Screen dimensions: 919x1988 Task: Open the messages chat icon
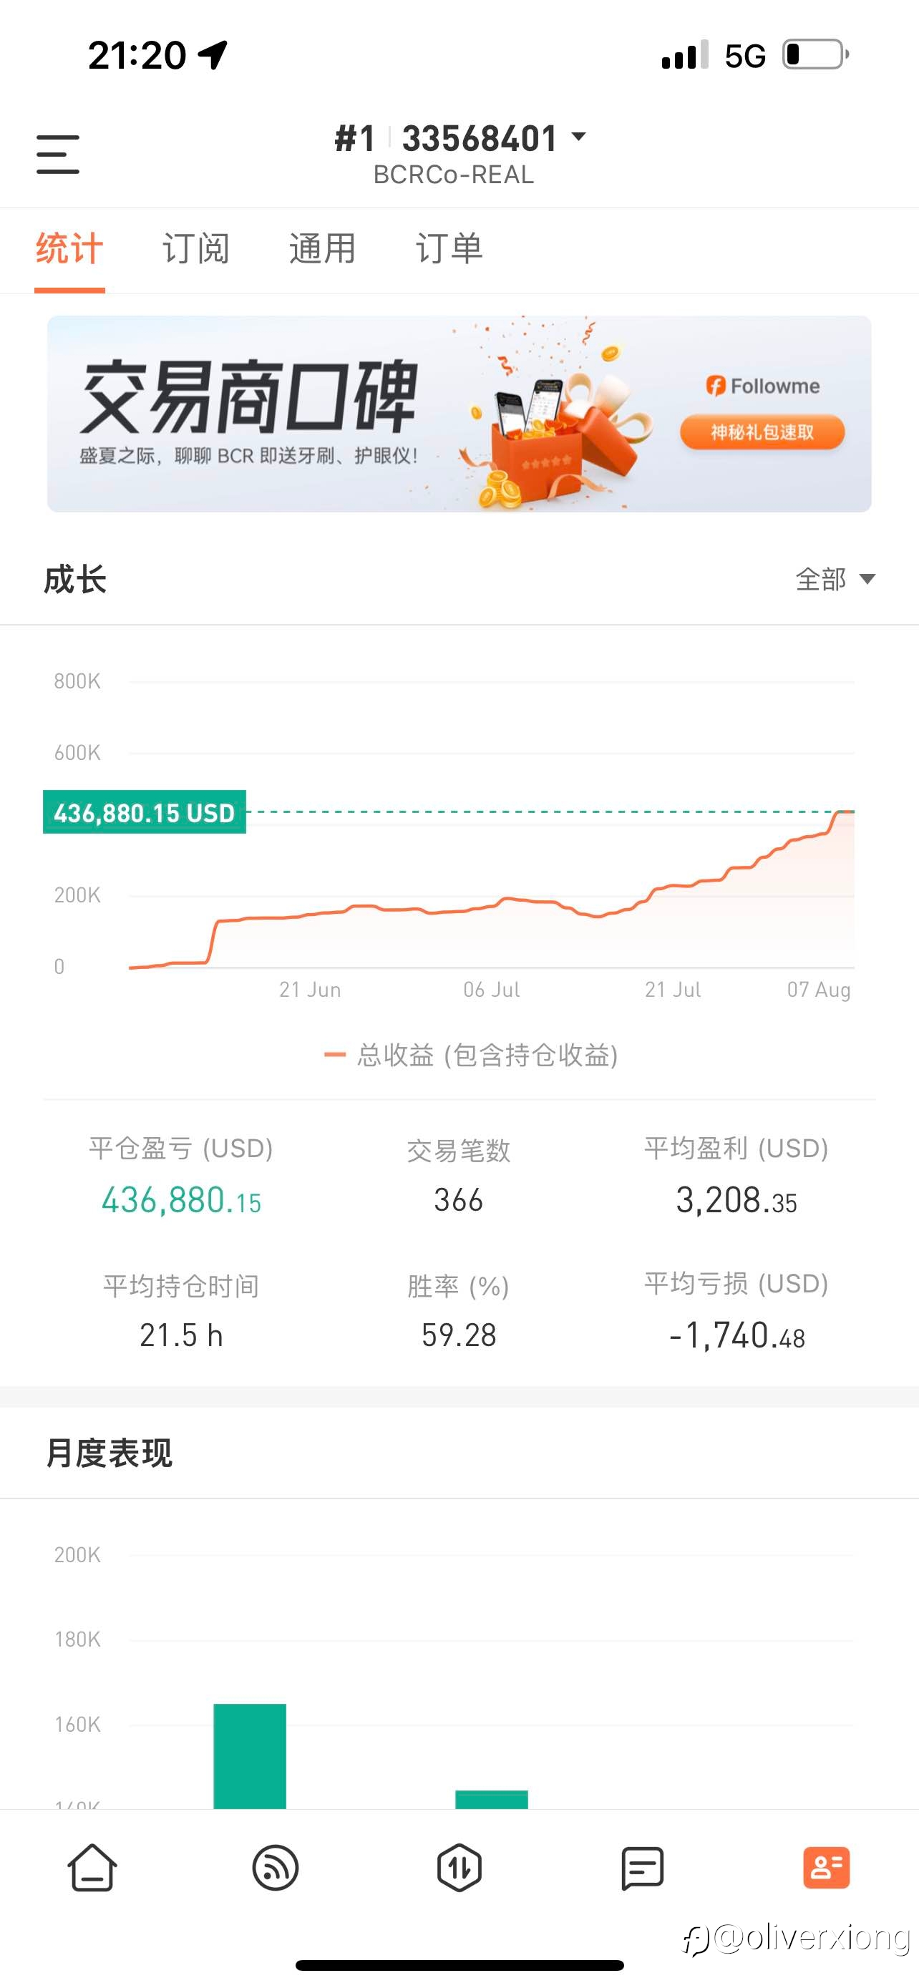pyautogui.click(x=642, y=1868)
